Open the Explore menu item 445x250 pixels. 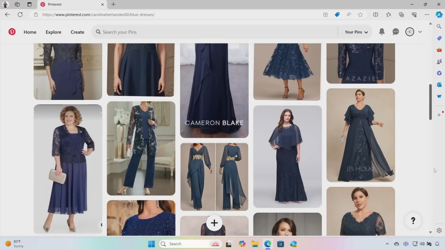tap(53, 32)
